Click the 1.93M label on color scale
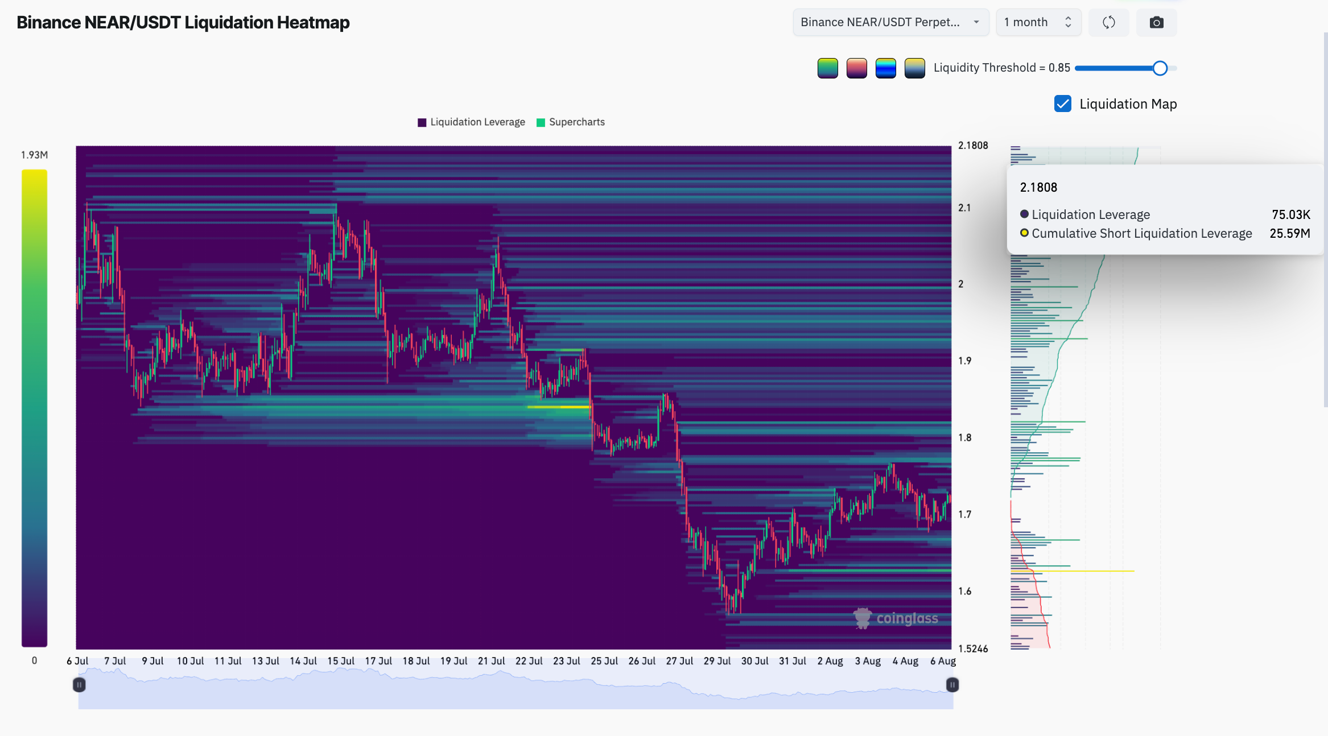Image resolution: width=1328 pixels, height=736 pixels. pyautogui.click(x=34, y=155)
